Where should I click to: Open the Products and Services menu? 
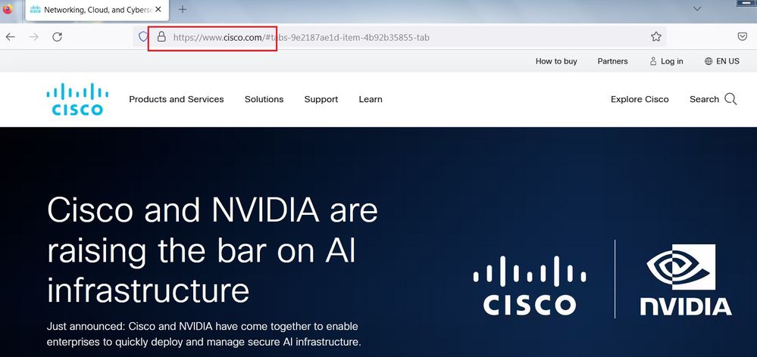tap(177, 99)
